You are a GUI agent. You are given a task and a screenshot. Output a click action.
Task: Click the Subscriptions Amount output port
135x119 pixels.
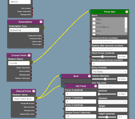click(x=43, y=39)
